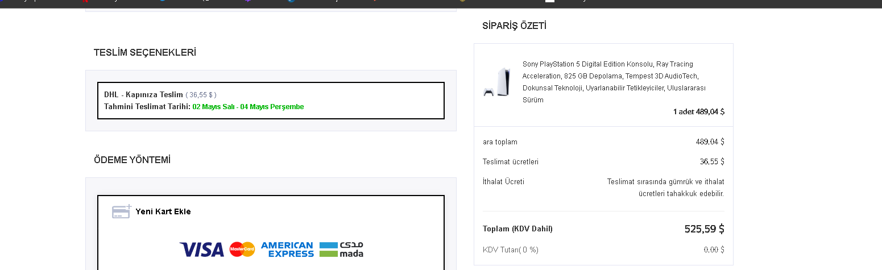This screenshot has width=882, height=270.
Task: Click the TESLİM SEÇENEKLERİ section heading
Action: point(145,52)
